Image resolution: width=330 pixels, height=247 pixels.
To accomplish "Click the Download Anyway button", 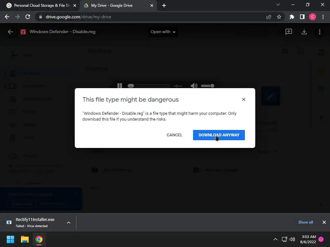I will [219, 135].
